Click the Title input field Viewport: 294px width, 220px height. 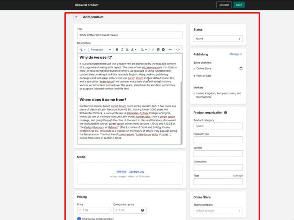(130, 35)
